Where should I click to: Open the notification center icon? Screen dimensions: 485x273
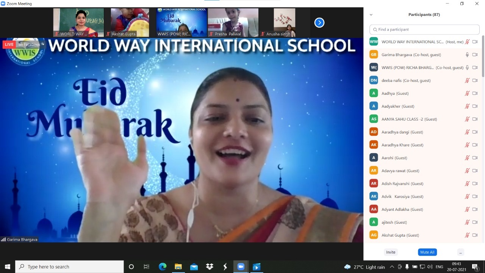click(x=476, y=267)
